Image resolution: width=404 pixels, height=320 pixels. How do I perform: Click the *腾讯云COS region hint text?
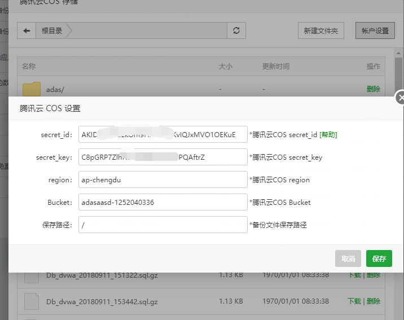pyautogui.click(x=279, y=180)
